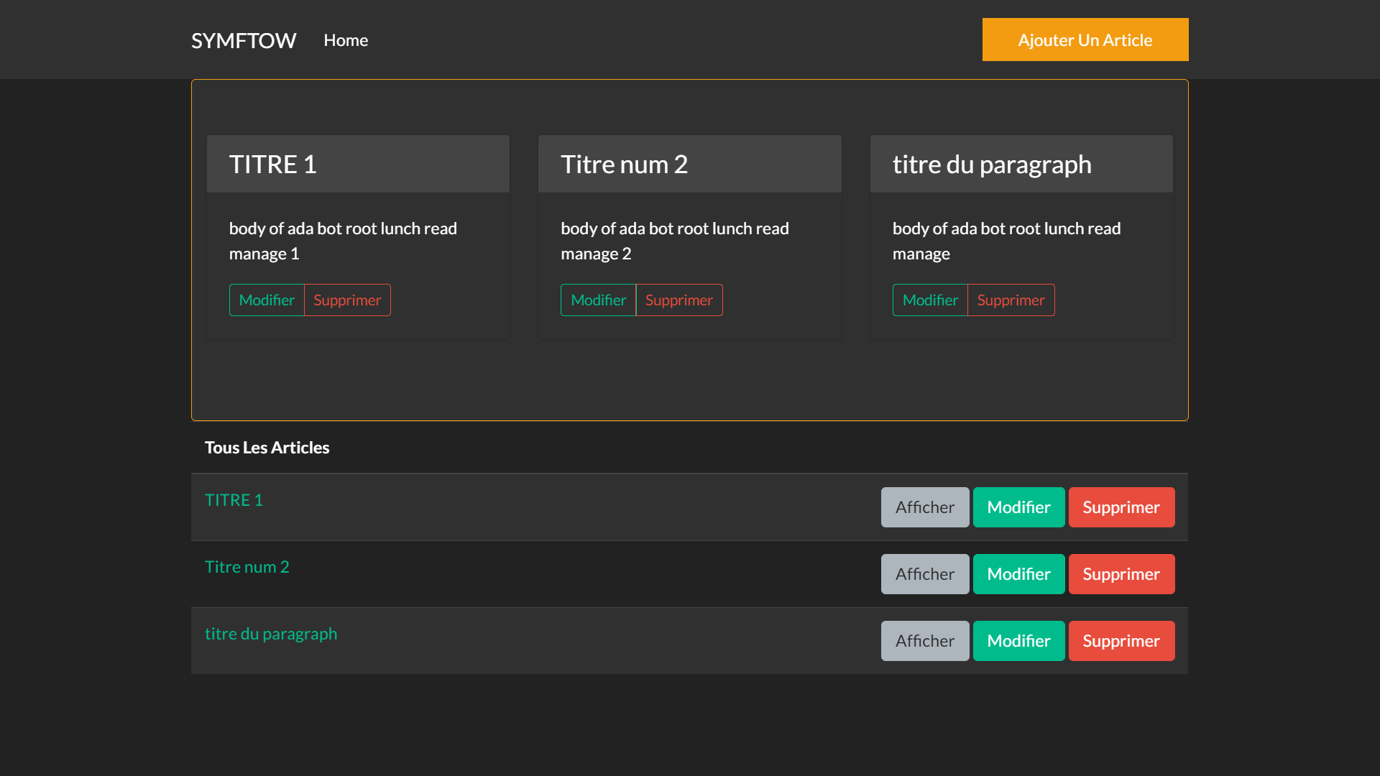Screen dimensions: 1380x776
Task: Click Supprimer in titre du paragraph card
Action: (x=1011, y=300)
